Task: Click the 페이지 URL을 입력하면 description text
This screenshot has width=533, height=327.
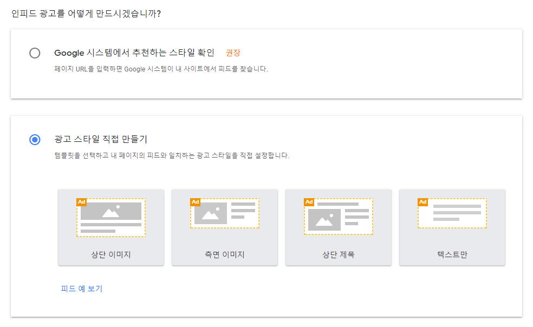Action: point(161,69)
